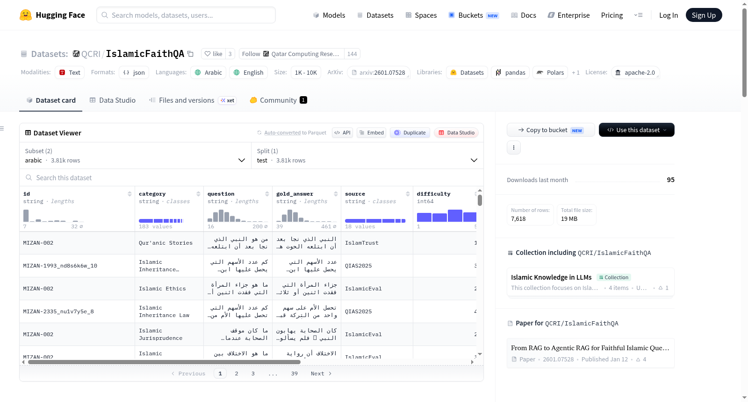Open the three-dot more options button
Screen dimensions: 748x402
pyautogui.click(x=514, y=148)
